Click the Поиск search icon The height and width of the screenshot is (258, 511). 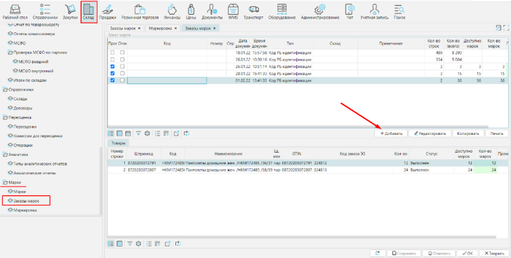point(399,11)
